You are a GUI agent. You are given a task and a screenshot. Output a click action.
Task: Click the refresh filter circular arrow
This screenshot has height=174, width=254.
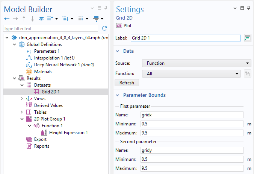pos(104,28)
